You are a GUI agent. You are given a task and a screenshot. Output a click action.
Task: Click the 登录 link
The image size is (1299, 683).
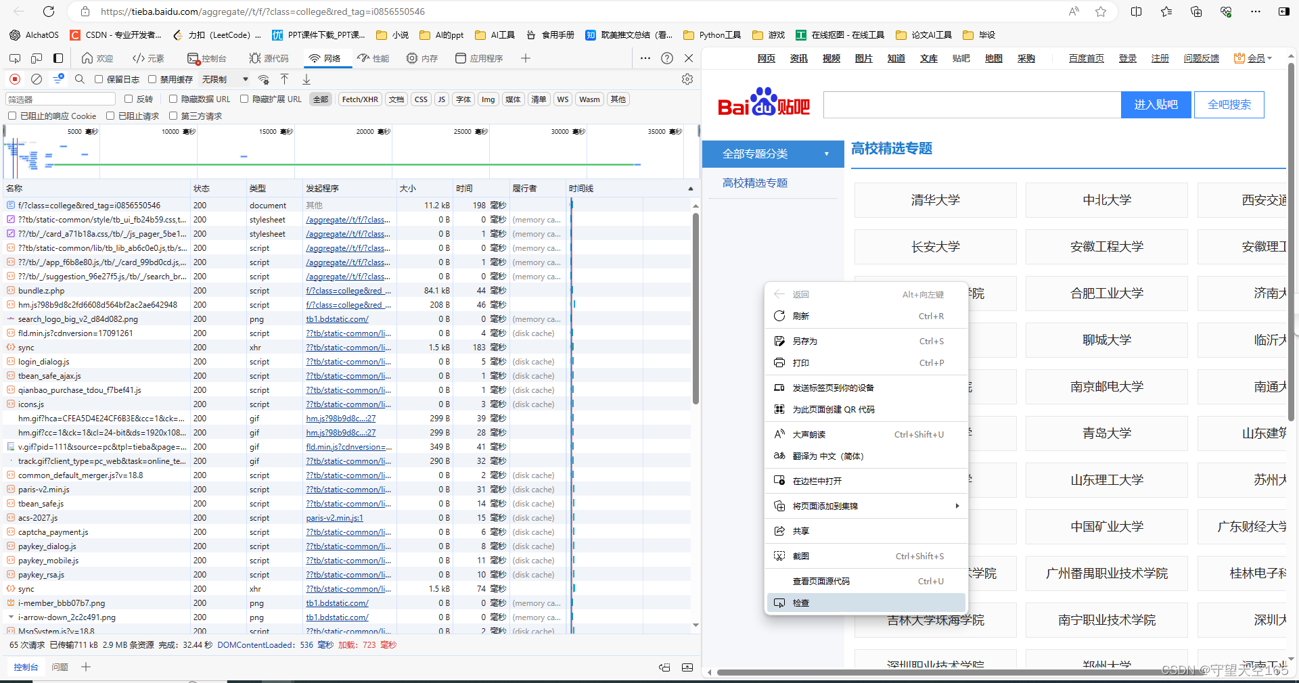pos(1127,58)
